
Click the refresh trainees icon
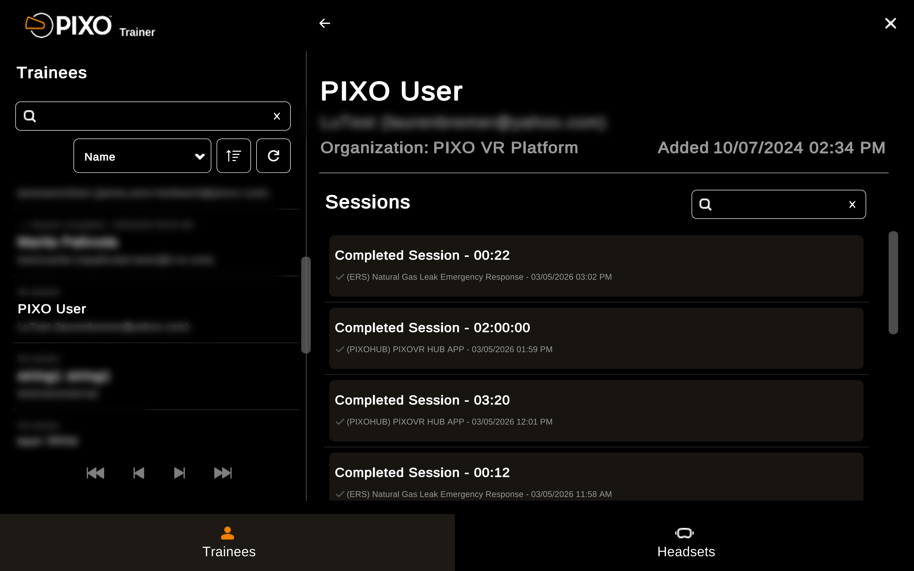[x=273, y=156]
